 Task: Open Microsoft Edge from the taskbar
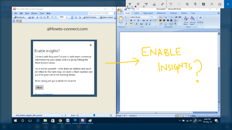(x=38, y=121)
